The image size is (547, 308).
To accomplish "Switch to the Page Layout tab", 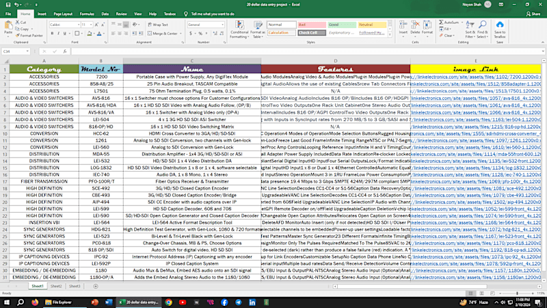I will [63, 14].
